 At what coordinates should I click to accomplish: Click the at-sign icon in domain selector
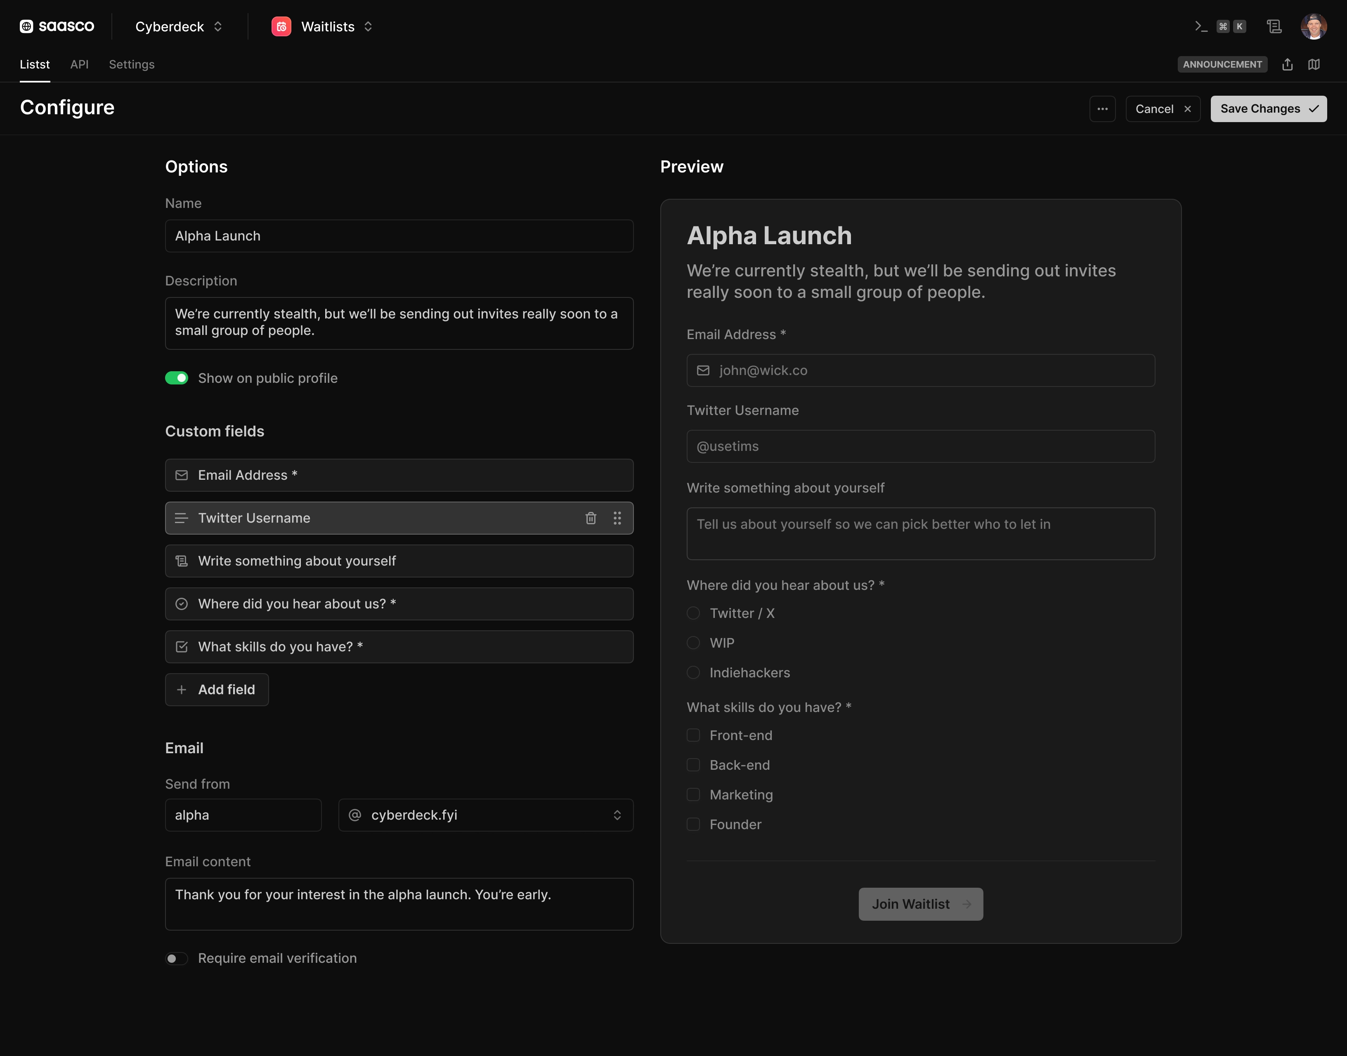(x=354, y=815)
